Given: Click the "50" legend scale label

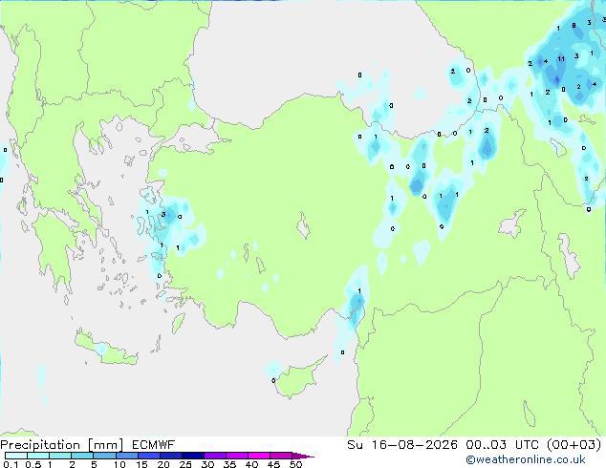Looking at the screenshot, I should click(295, 464).
